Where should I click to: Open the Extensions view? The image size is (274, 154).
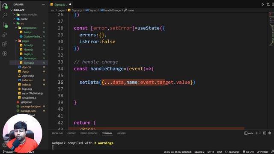click(5, 44)
